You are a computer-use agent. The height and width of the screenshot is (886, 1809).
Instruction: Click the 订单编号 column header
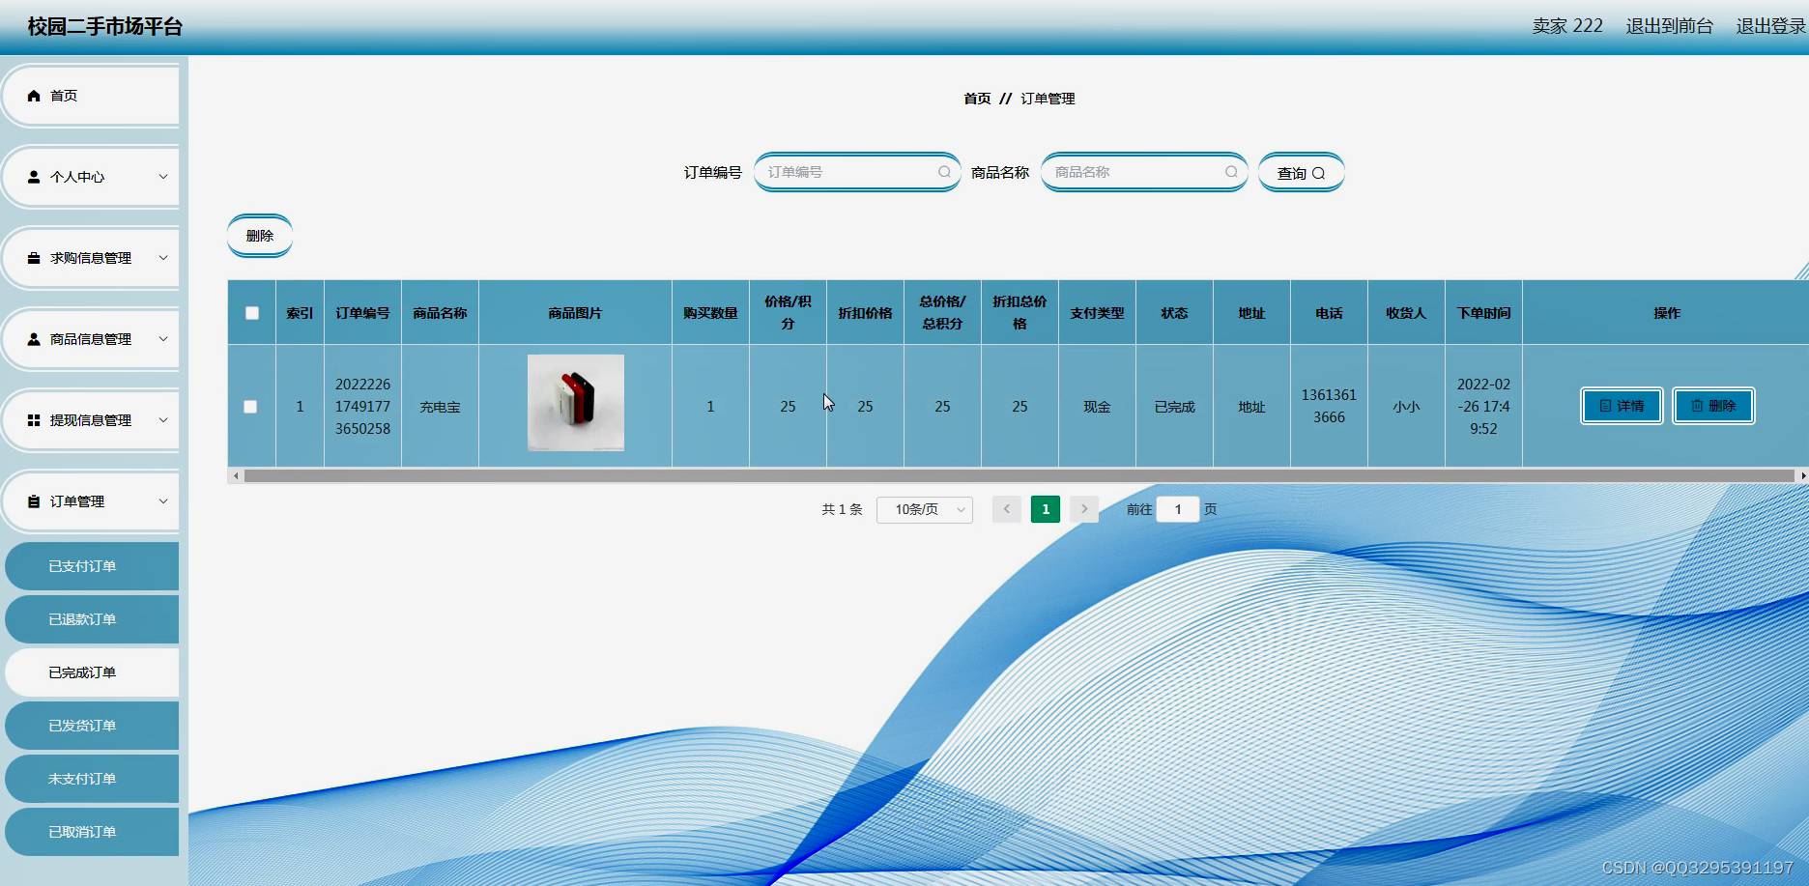362,313
